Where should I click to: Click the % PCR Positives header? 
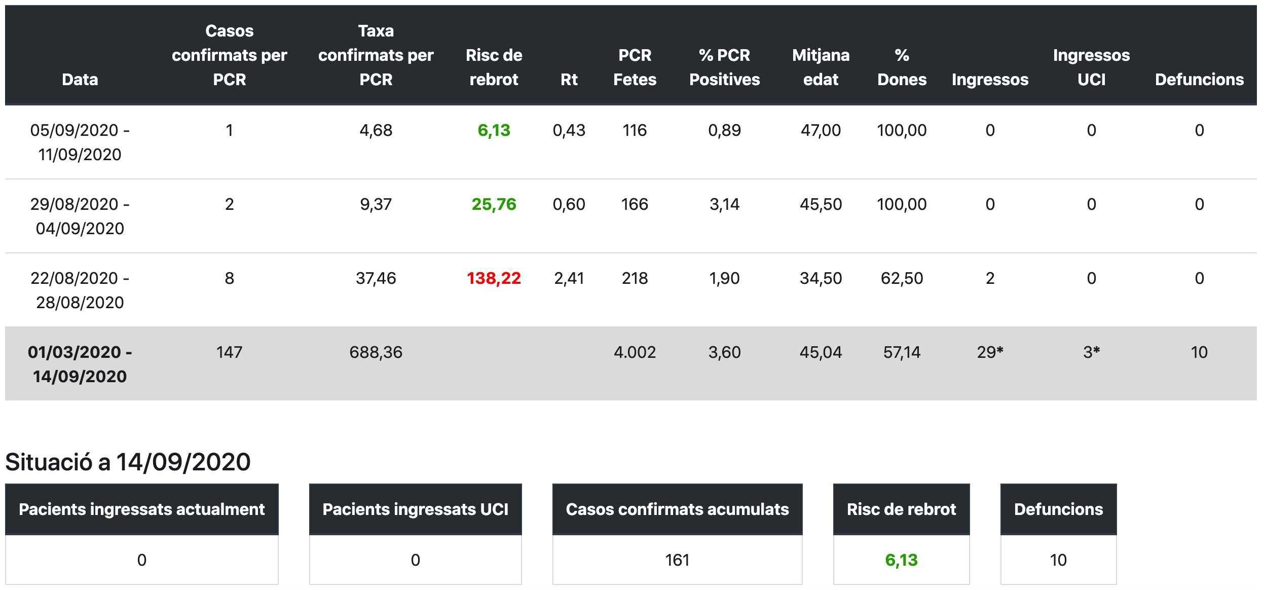coord(724,67)
